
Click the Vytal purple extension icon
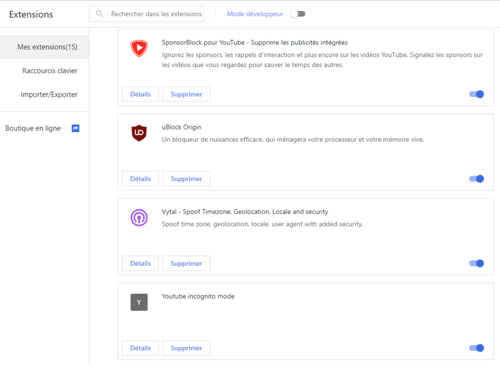point(139,217)
